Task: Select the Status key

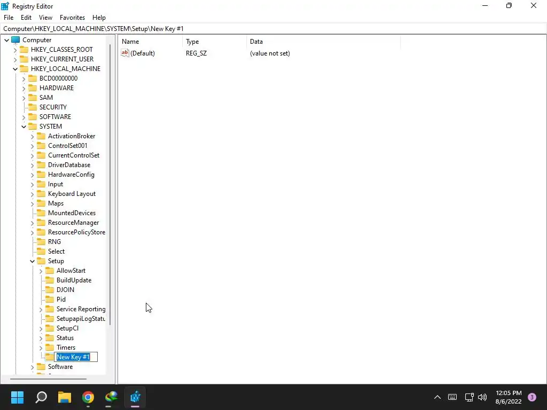Action: click(x=65, y=338)
